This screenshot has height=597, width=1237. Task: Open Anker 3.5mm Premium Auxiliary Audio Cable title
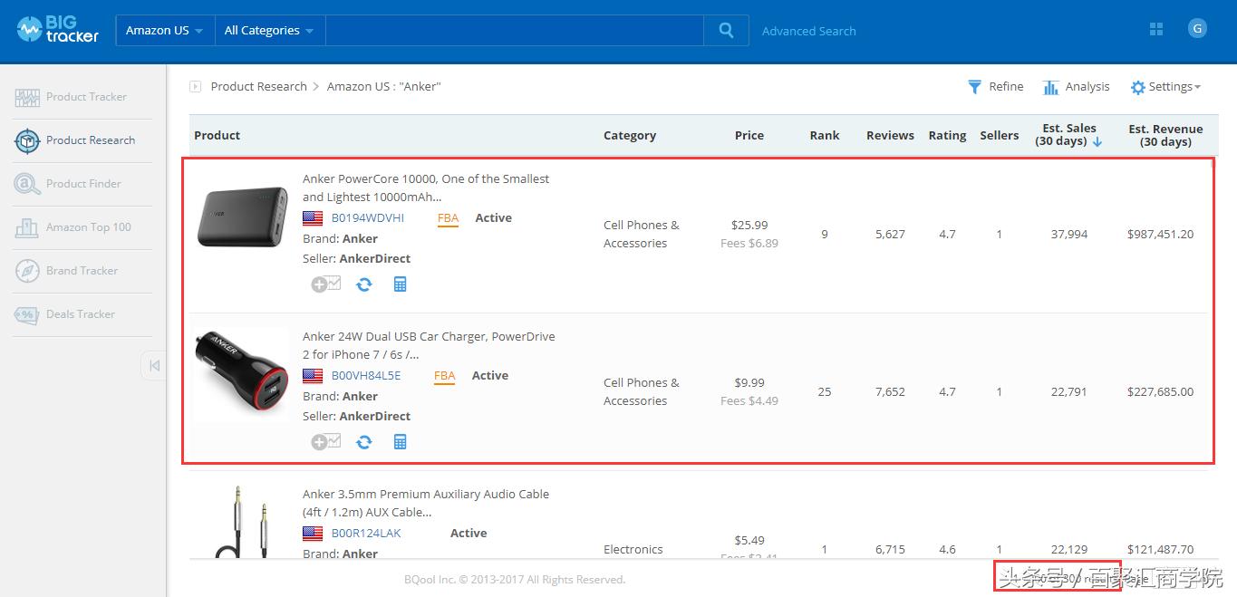426,503
